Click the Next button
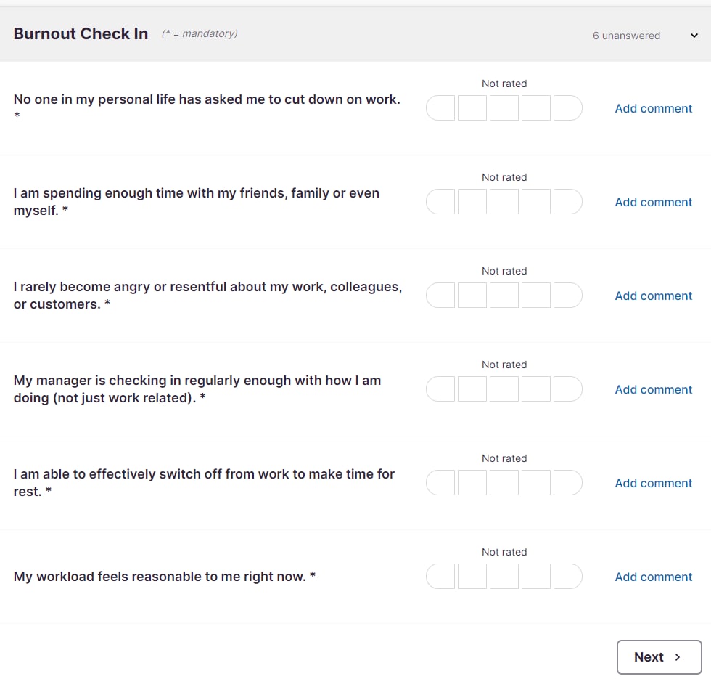The width and height of the screenshot is (711, 687). (659, 657)
